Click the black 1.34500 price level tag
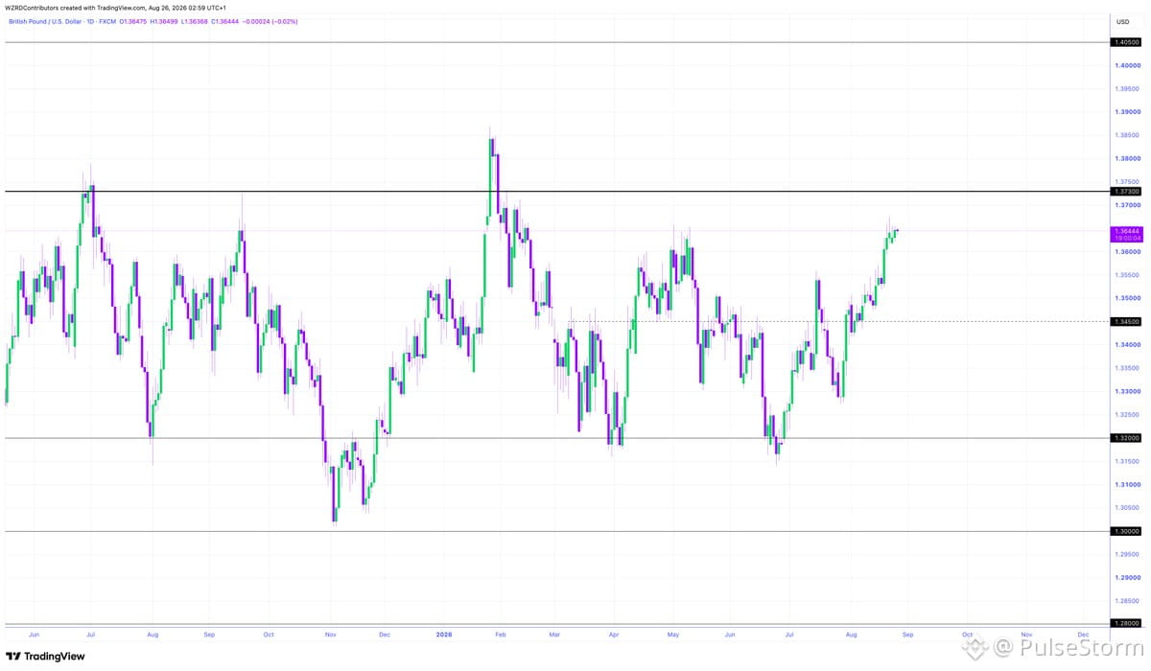1151x671 pixels. pyautogui.click(x=1126, y=321)
